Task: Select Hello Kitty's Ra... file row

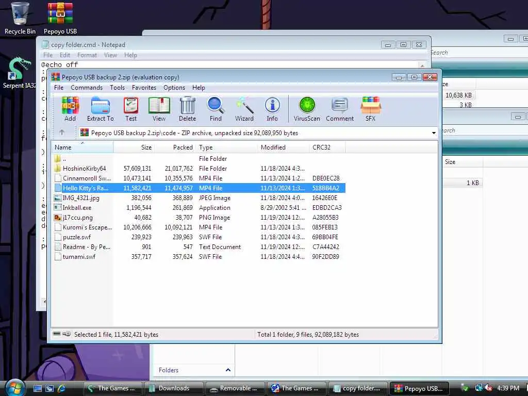Action: pos(199,188)
